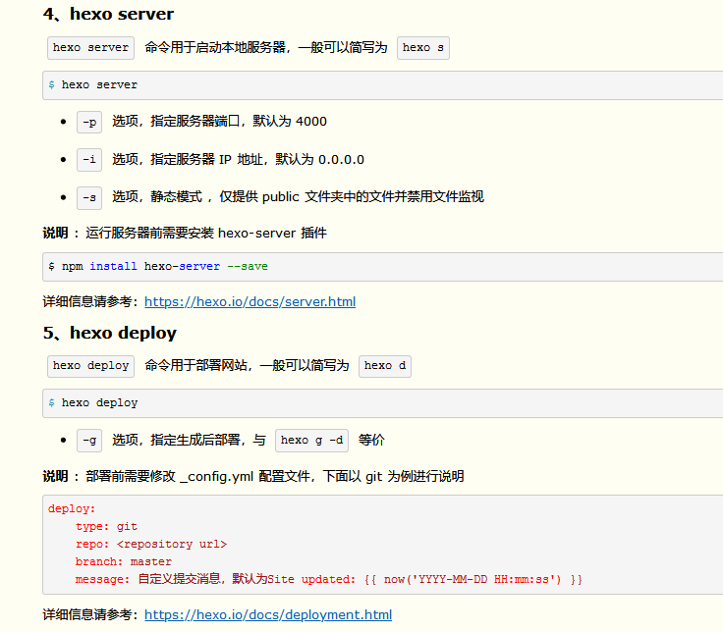Click the '-g' generate option tag
The height and width of the screenshot is (632, 723).
coord(89,440)
